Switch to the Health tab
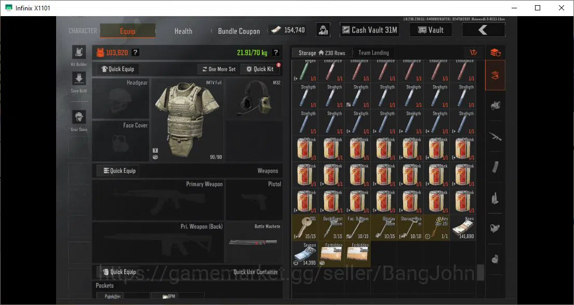Image resolution: width=574 pixels, height=305 pixels. (x=183, y=31)
